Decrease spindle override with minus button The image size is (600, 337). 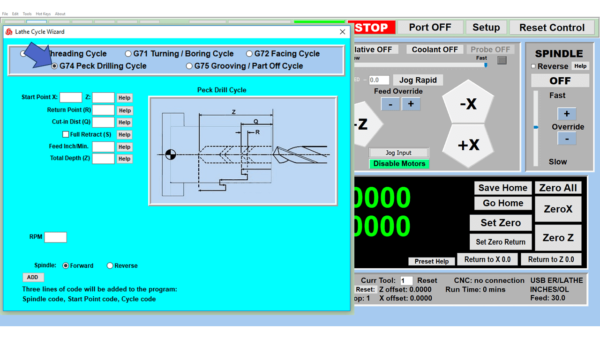566,139
